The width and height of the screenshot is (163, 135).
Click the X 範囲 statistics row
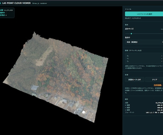[144, 105]
